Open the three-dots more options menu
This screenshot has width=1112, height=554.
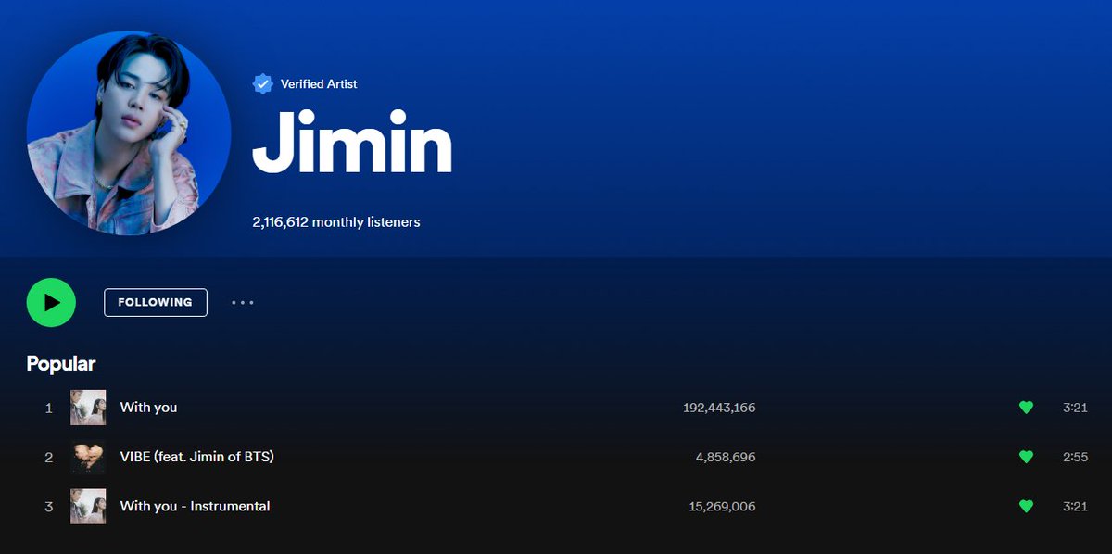point(243,302)
